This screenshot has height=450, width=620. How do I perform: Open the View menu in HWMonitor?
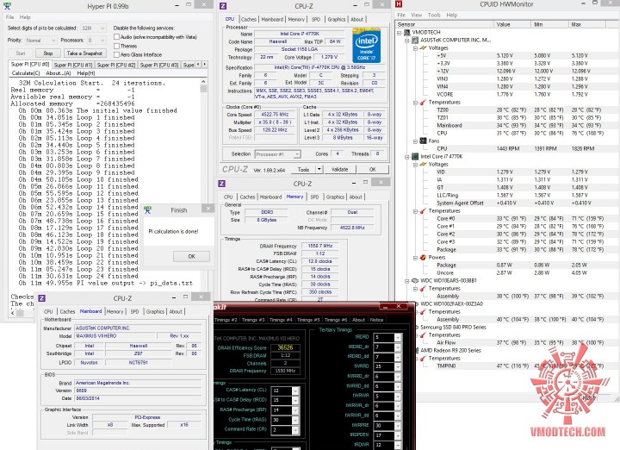coord(417,15)
